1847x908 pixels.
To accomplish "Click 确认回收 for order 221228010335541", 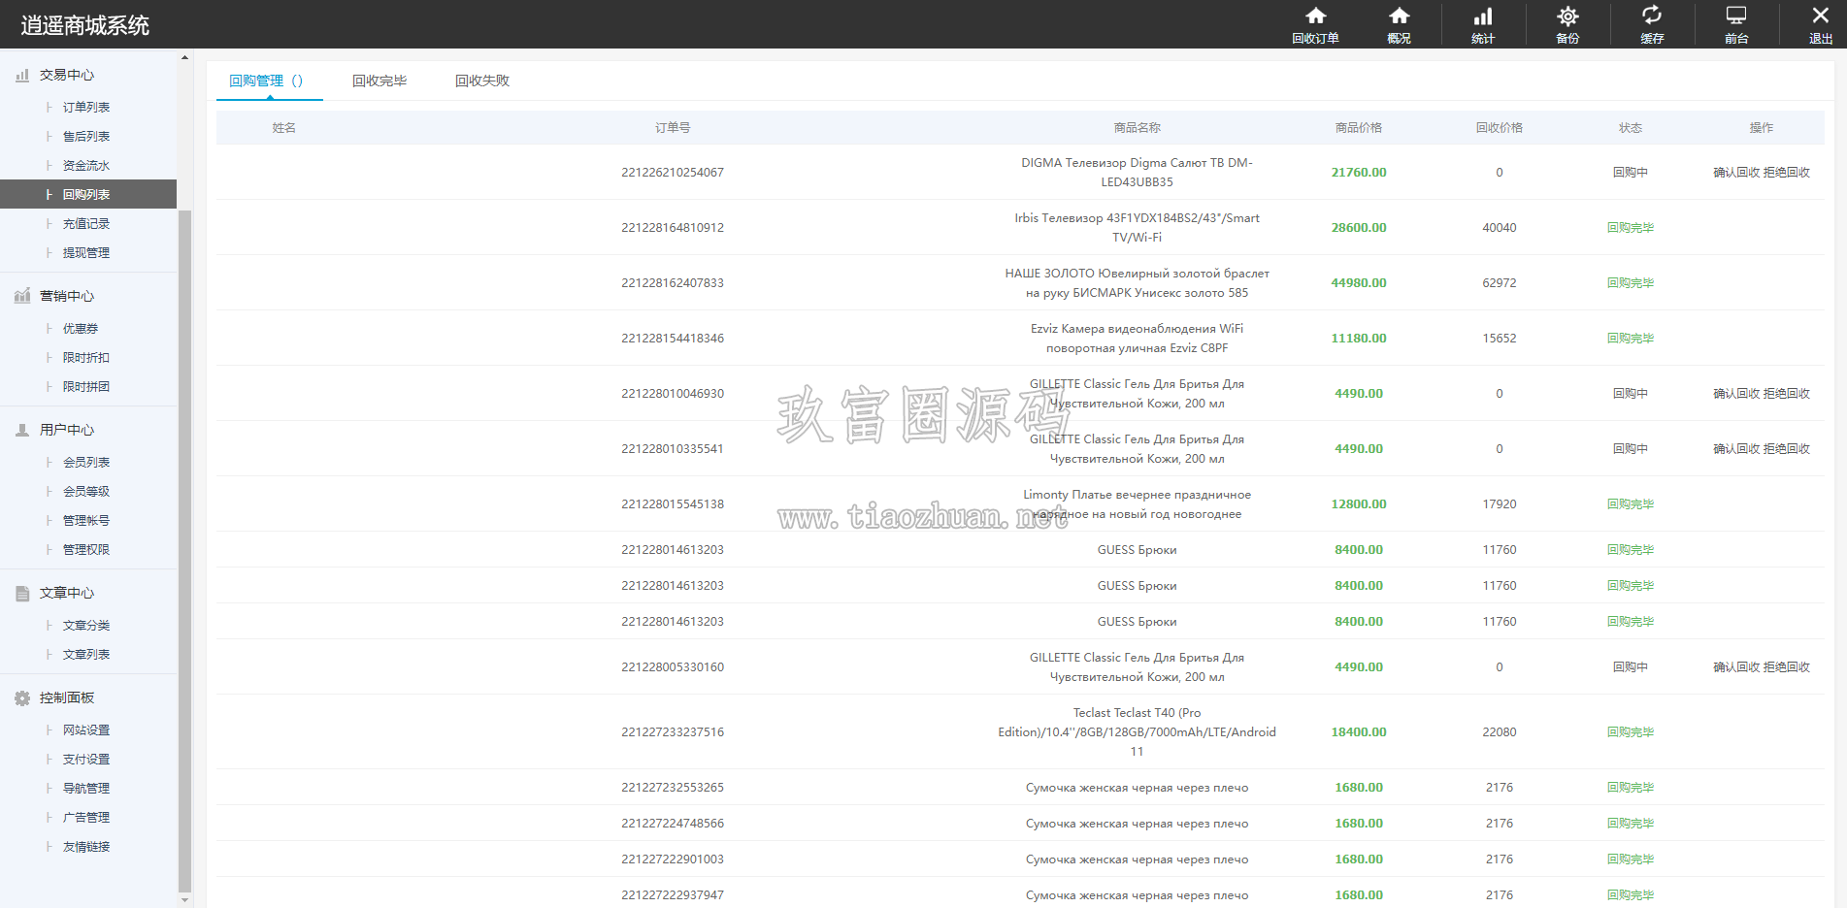I will [x=1736, y=448].
